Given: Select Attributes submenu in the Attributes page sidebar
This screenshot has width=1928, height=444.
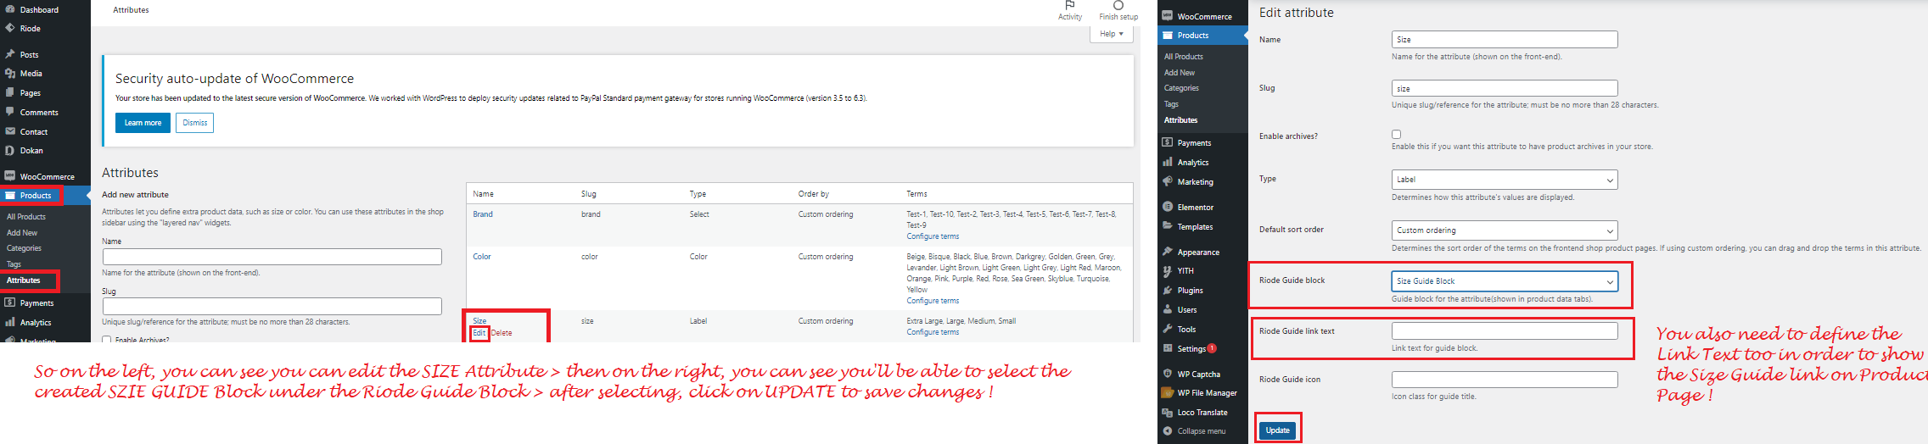Looking at the screenshot, I should (24, 280).
